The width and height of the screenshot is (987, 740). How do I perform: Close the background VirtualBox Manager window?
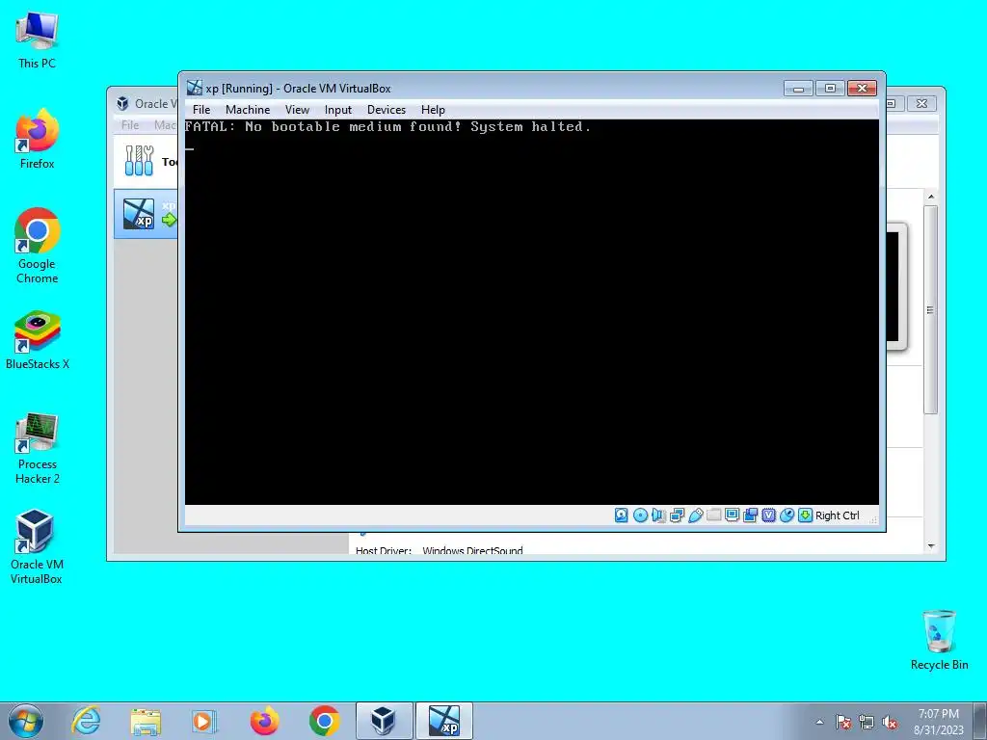click(x=921, y=103)
